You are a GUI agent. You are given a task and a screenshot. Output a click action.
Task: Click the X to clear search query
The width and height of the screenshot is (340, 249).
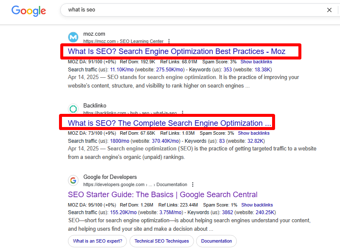(x=330, y=9)
